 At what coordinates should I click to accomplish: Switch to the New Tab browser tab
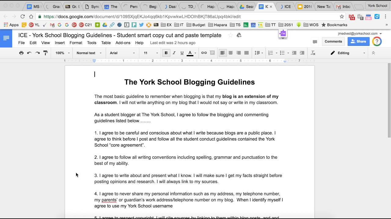click(323, 6)
